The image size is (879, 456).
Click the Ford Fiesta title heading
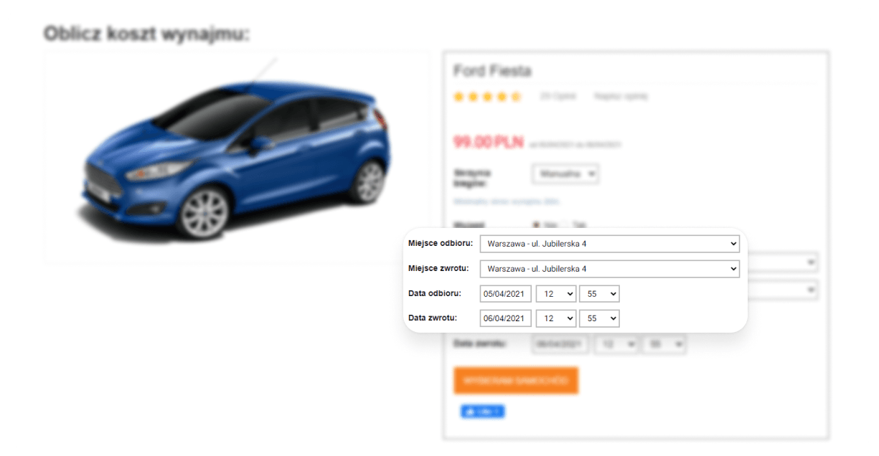(492, 71)
